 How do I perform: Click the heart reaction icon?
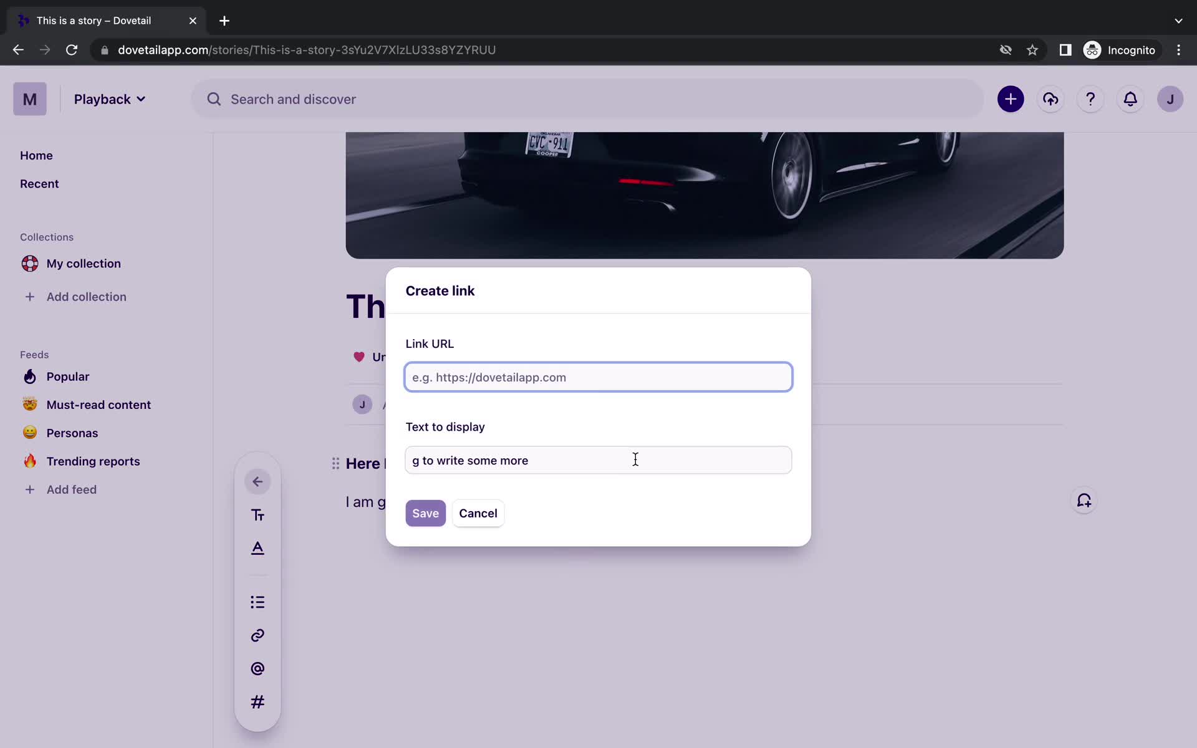[359, 357]
